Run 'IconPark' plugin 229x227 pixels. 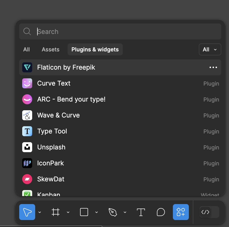[x=120, y=163]
